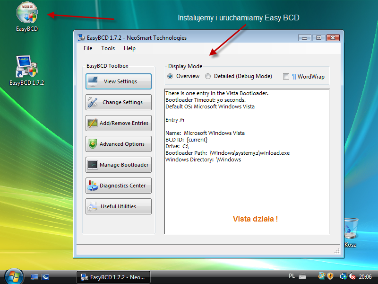Viewport: 378px width, 284px height.
Task: Open the Tools menu
Action: (x=108, y=48)
